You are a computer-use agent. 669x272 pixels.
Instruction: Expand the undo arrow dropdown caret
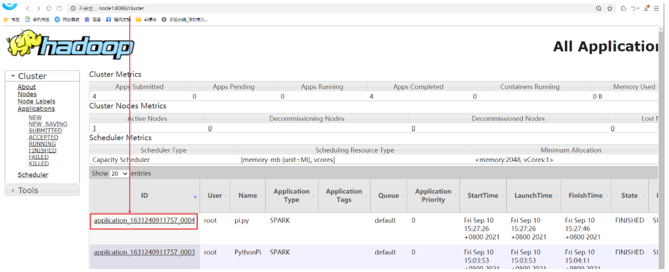pyautogui.click(x=638, y=8)
